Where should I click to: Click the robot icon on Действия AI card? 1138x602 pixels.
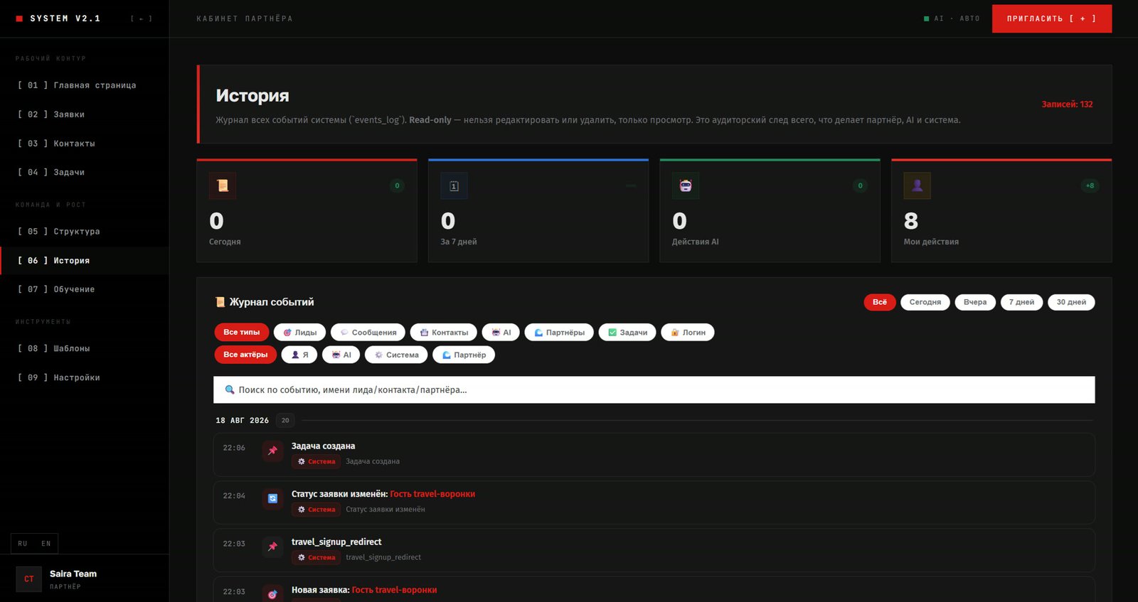pyautogui.click(x=686, y=186)
